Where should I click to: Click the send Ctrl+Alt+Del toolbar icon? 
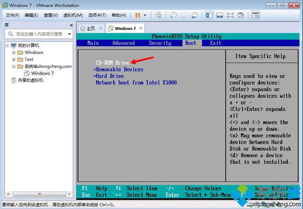pyautogui.click(x=158, y=15)
